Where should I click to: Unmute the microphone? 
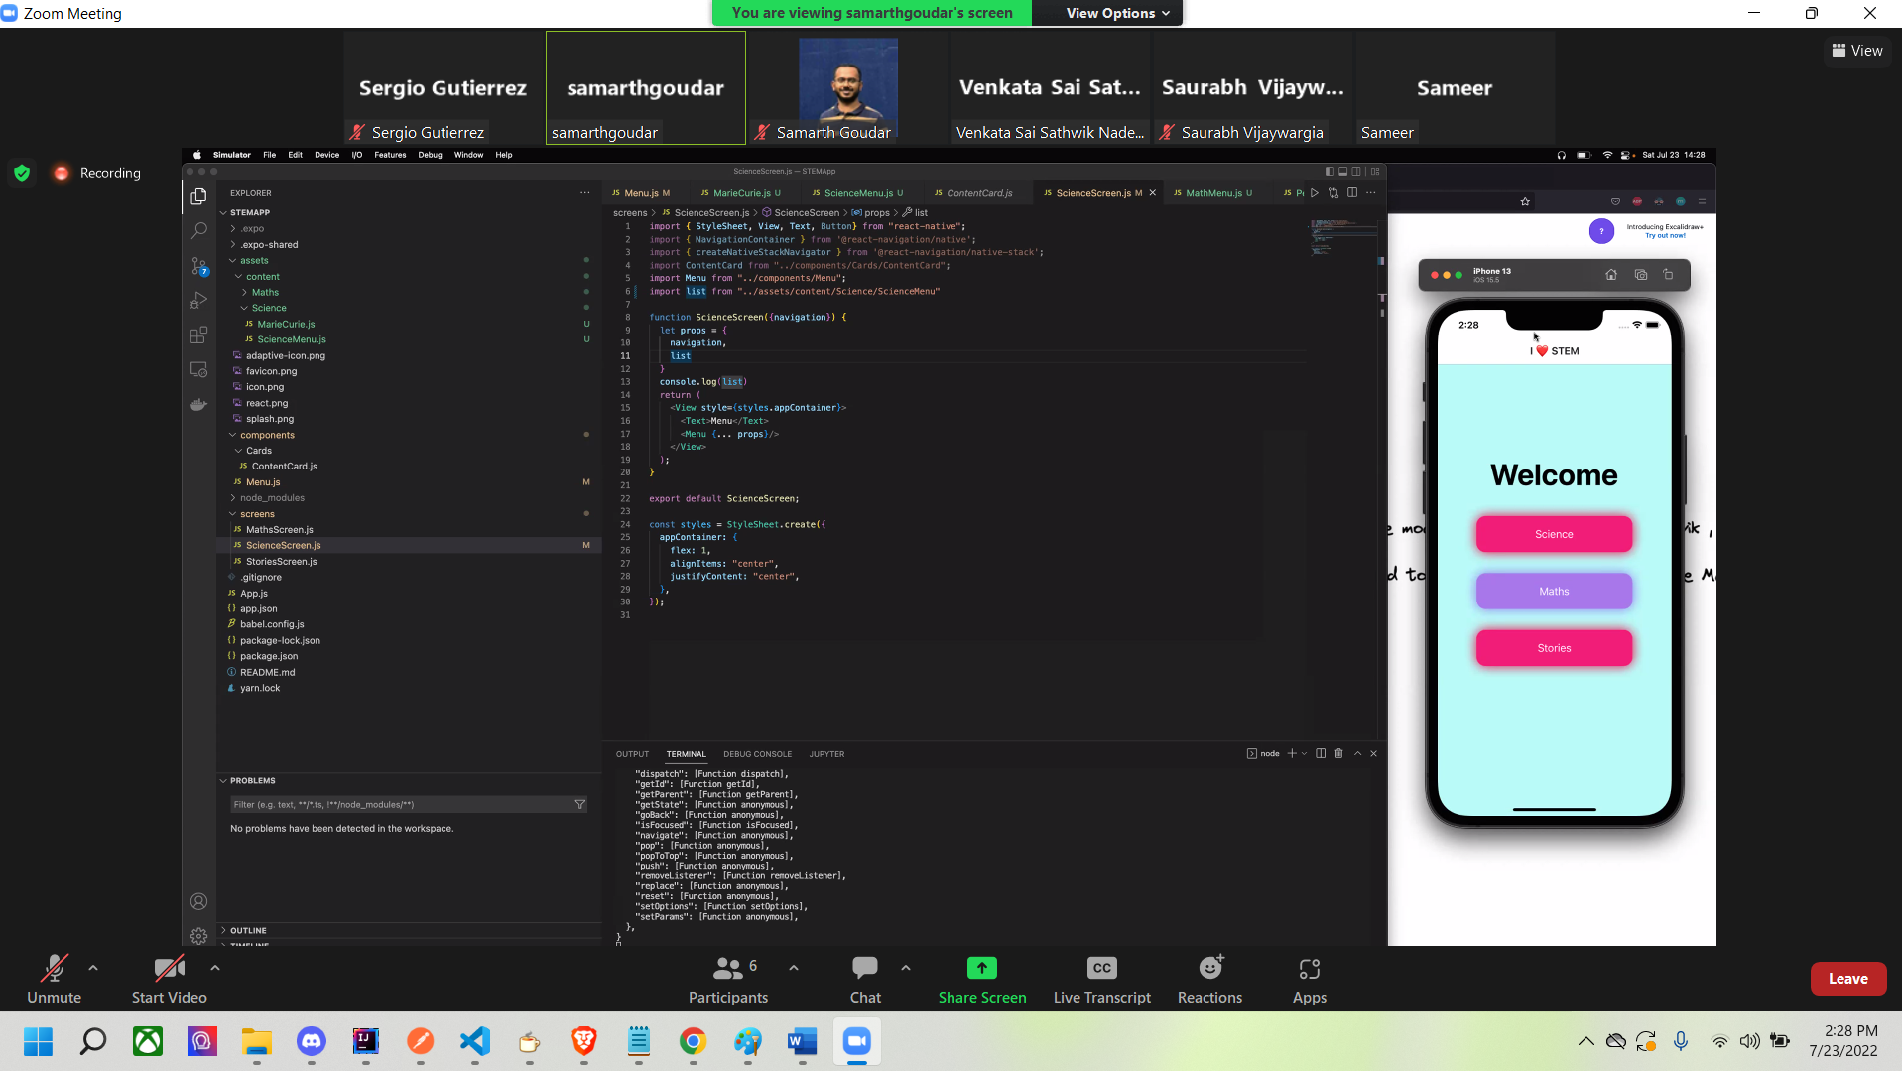(54, 979)
